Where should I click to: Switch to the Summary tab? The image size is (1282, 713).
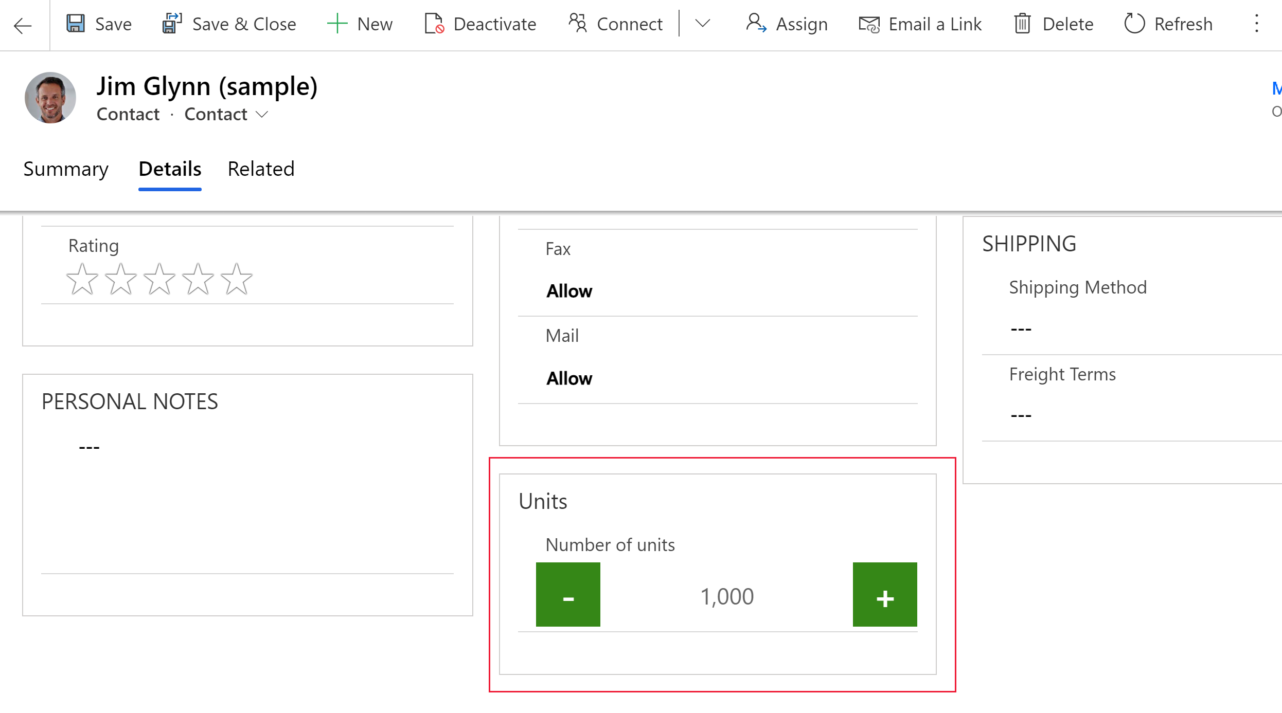click(x=66, y=168)
